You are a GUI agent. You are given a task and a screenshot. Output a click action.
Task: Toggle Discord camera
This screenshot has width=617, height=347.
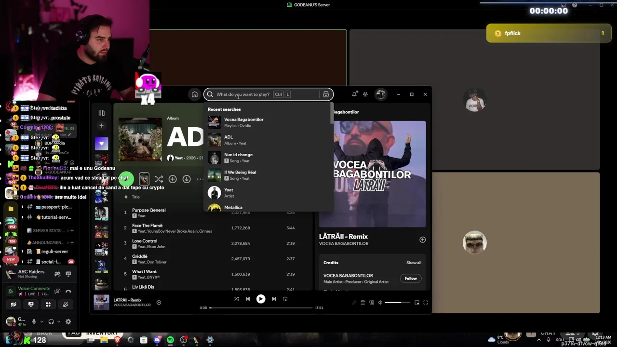(13, 305)
